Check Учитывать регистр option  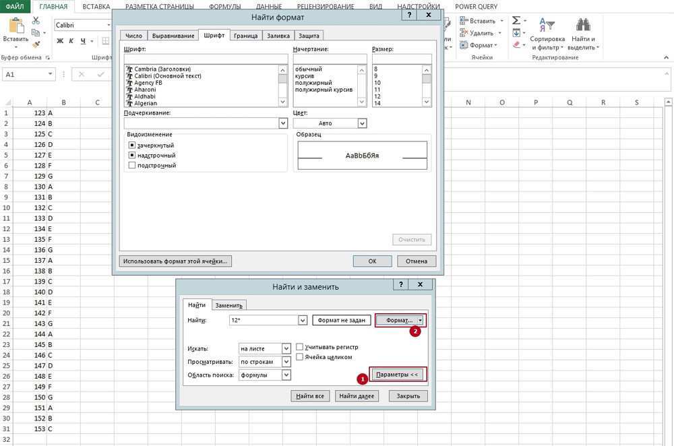pos(299,347)
